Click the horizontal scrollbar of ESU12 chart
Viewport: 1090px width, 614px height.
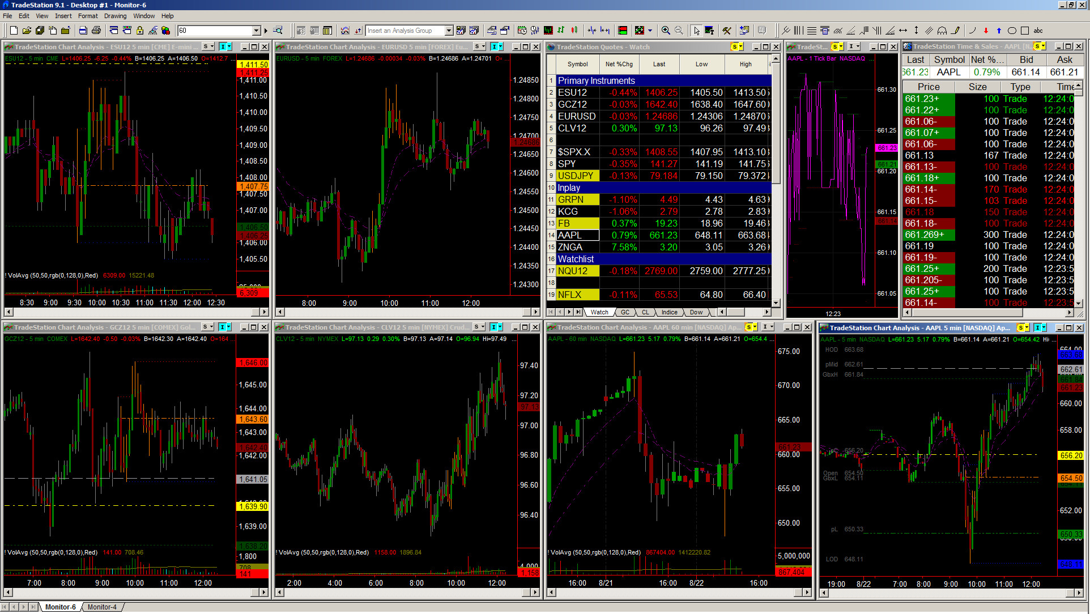pos(136,312)
